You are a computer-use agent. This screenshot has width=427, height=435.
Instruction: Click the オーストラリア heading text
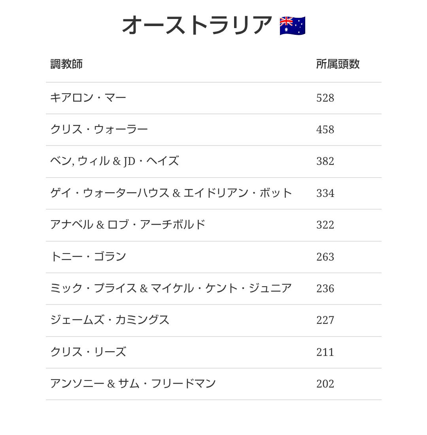point(197,26)
